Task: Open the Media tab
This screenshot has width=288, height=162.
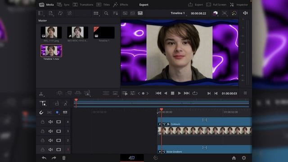Action: (x=46, y=5)
